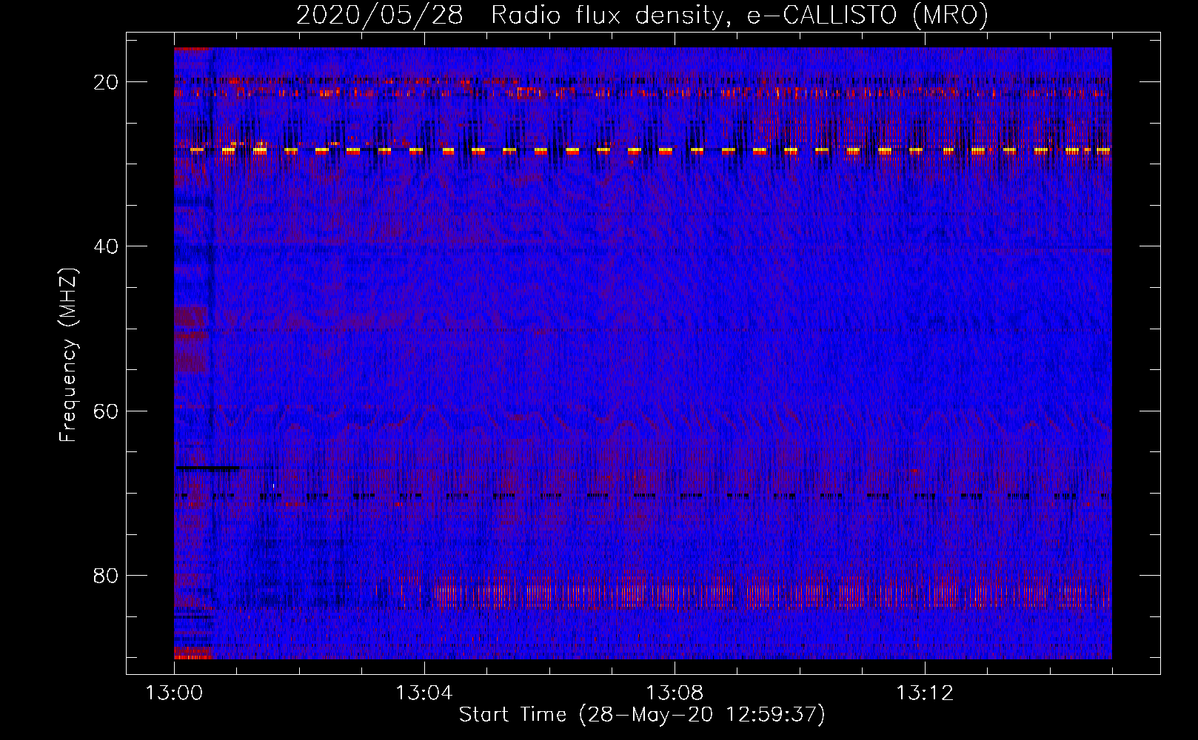The width and height of the screenshot is (1198, 740).
Task: Click the "Start Time (28-May-20 12:59:37)" label
Action: [642, 715]
